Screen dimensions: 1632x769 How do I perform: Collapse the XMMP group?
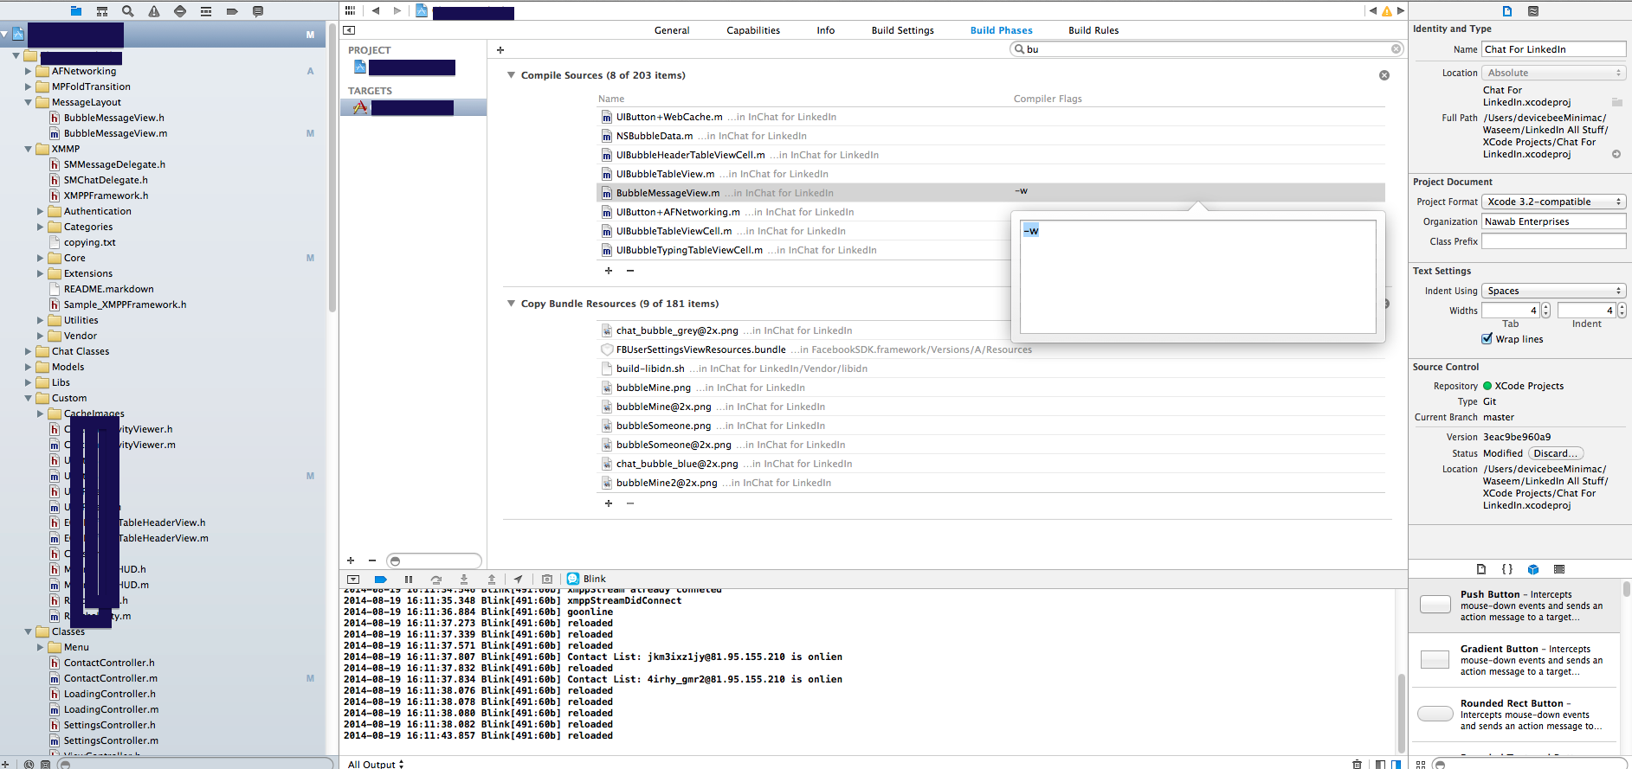28,149
